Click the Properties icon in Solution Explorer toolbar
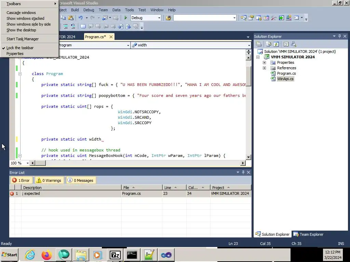This screenshot has width=350, height=262. pyautogui.click(x=259, y=44)
